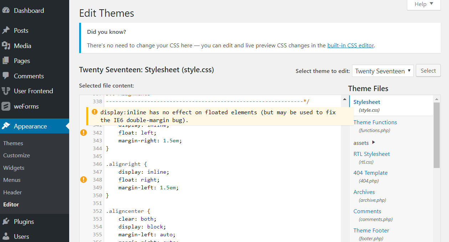
Task: Click code line 'float: right;'
Action: click(139, 180)
